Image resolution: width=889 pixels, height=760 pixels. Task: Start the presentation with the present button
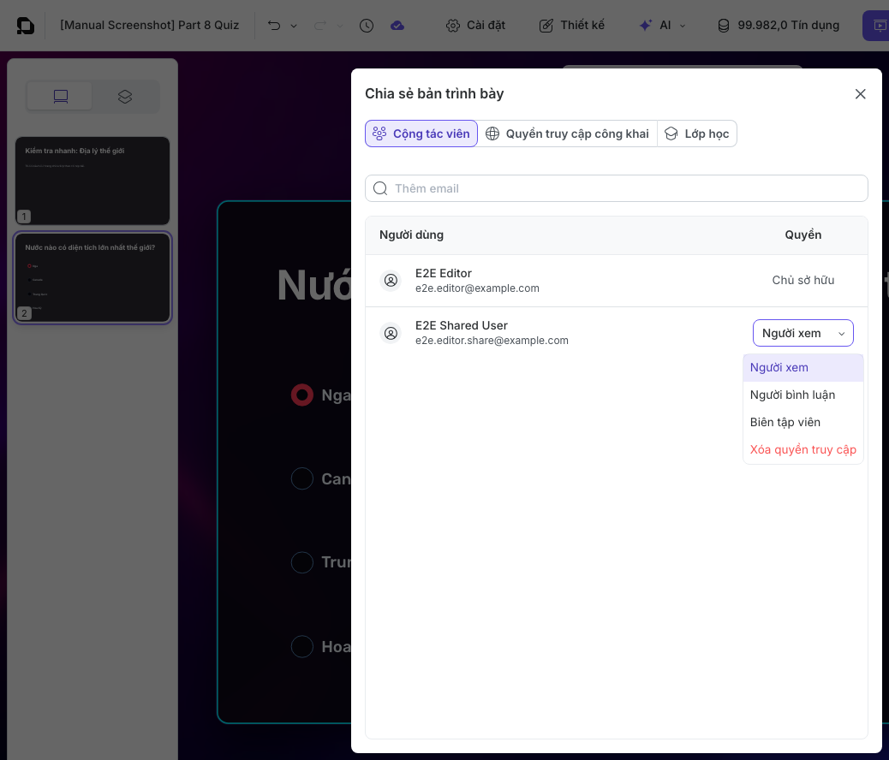click(876, 26)
